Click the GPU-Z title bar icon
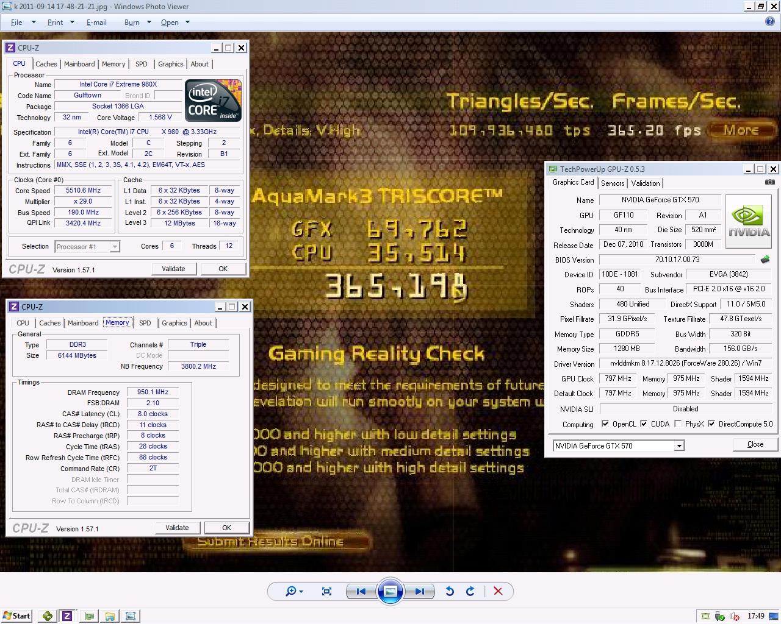The image size is (781, 624). pos(553,169)
